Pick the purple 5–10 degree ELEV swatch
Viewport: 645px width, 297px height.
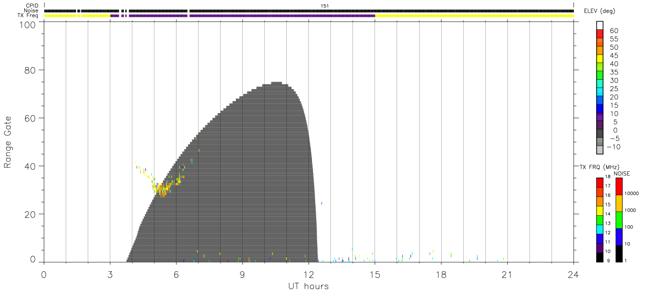pyautogui.click(x=600, y=117)
